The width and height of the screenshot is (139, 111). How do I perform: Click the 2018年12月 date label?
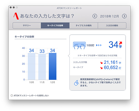110,16
